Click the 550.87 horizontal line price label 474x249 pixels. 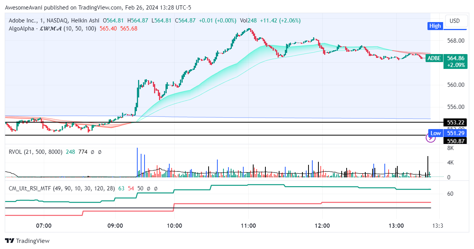click(x=455, y=140)
